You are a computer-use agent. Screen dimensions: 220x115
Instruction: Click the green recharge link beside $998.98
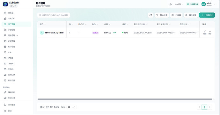point(115,33)
